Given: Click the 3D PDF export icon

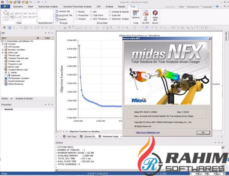Looking at the screenshot, I should click(x=145, y=13).
